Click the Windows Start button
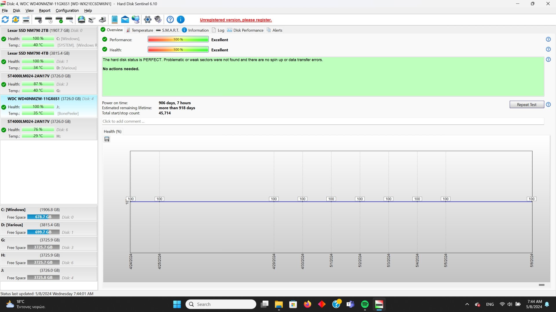This screenshot has width=556, height=312. (x=177, y=304)
